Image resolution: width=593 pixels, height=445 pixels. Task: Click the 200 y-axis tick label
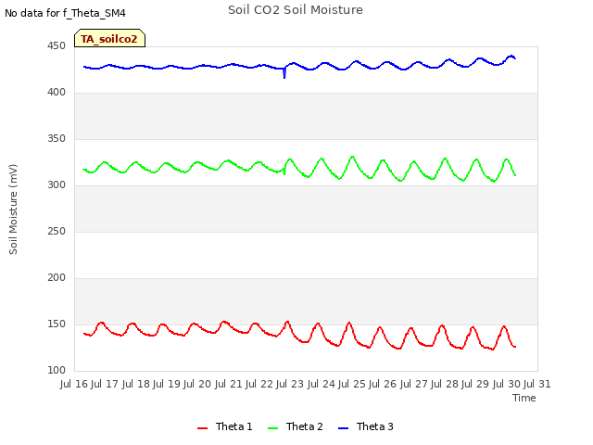coord(57,278)
